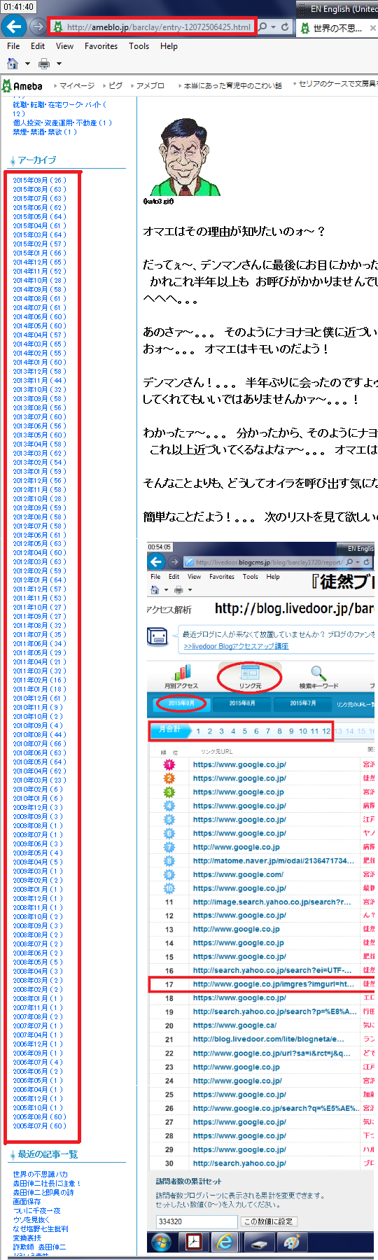Open archive 2015年08月 (63)

(39, 189)
